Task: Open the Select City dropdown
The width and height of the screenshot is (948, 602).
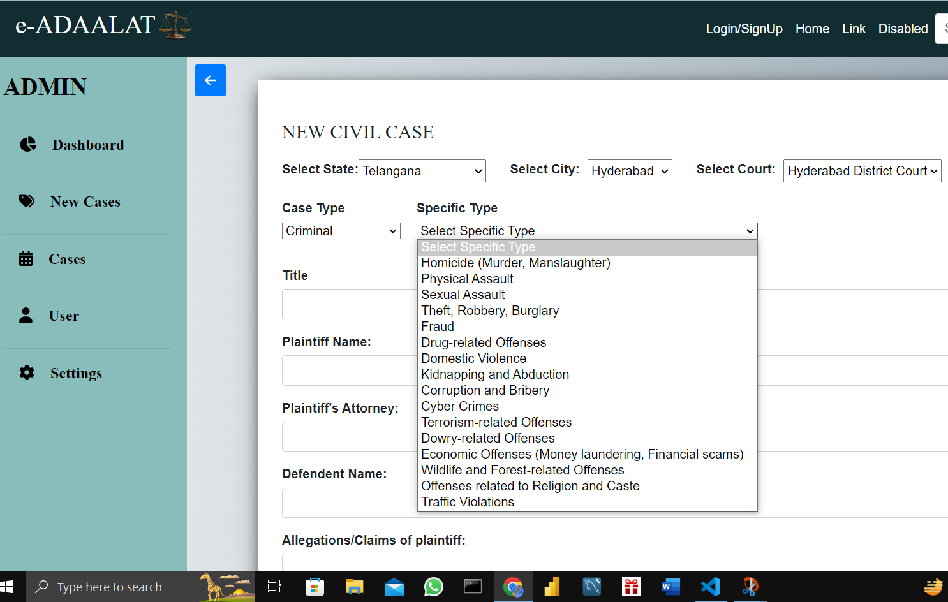Action: tap(630, 171)
